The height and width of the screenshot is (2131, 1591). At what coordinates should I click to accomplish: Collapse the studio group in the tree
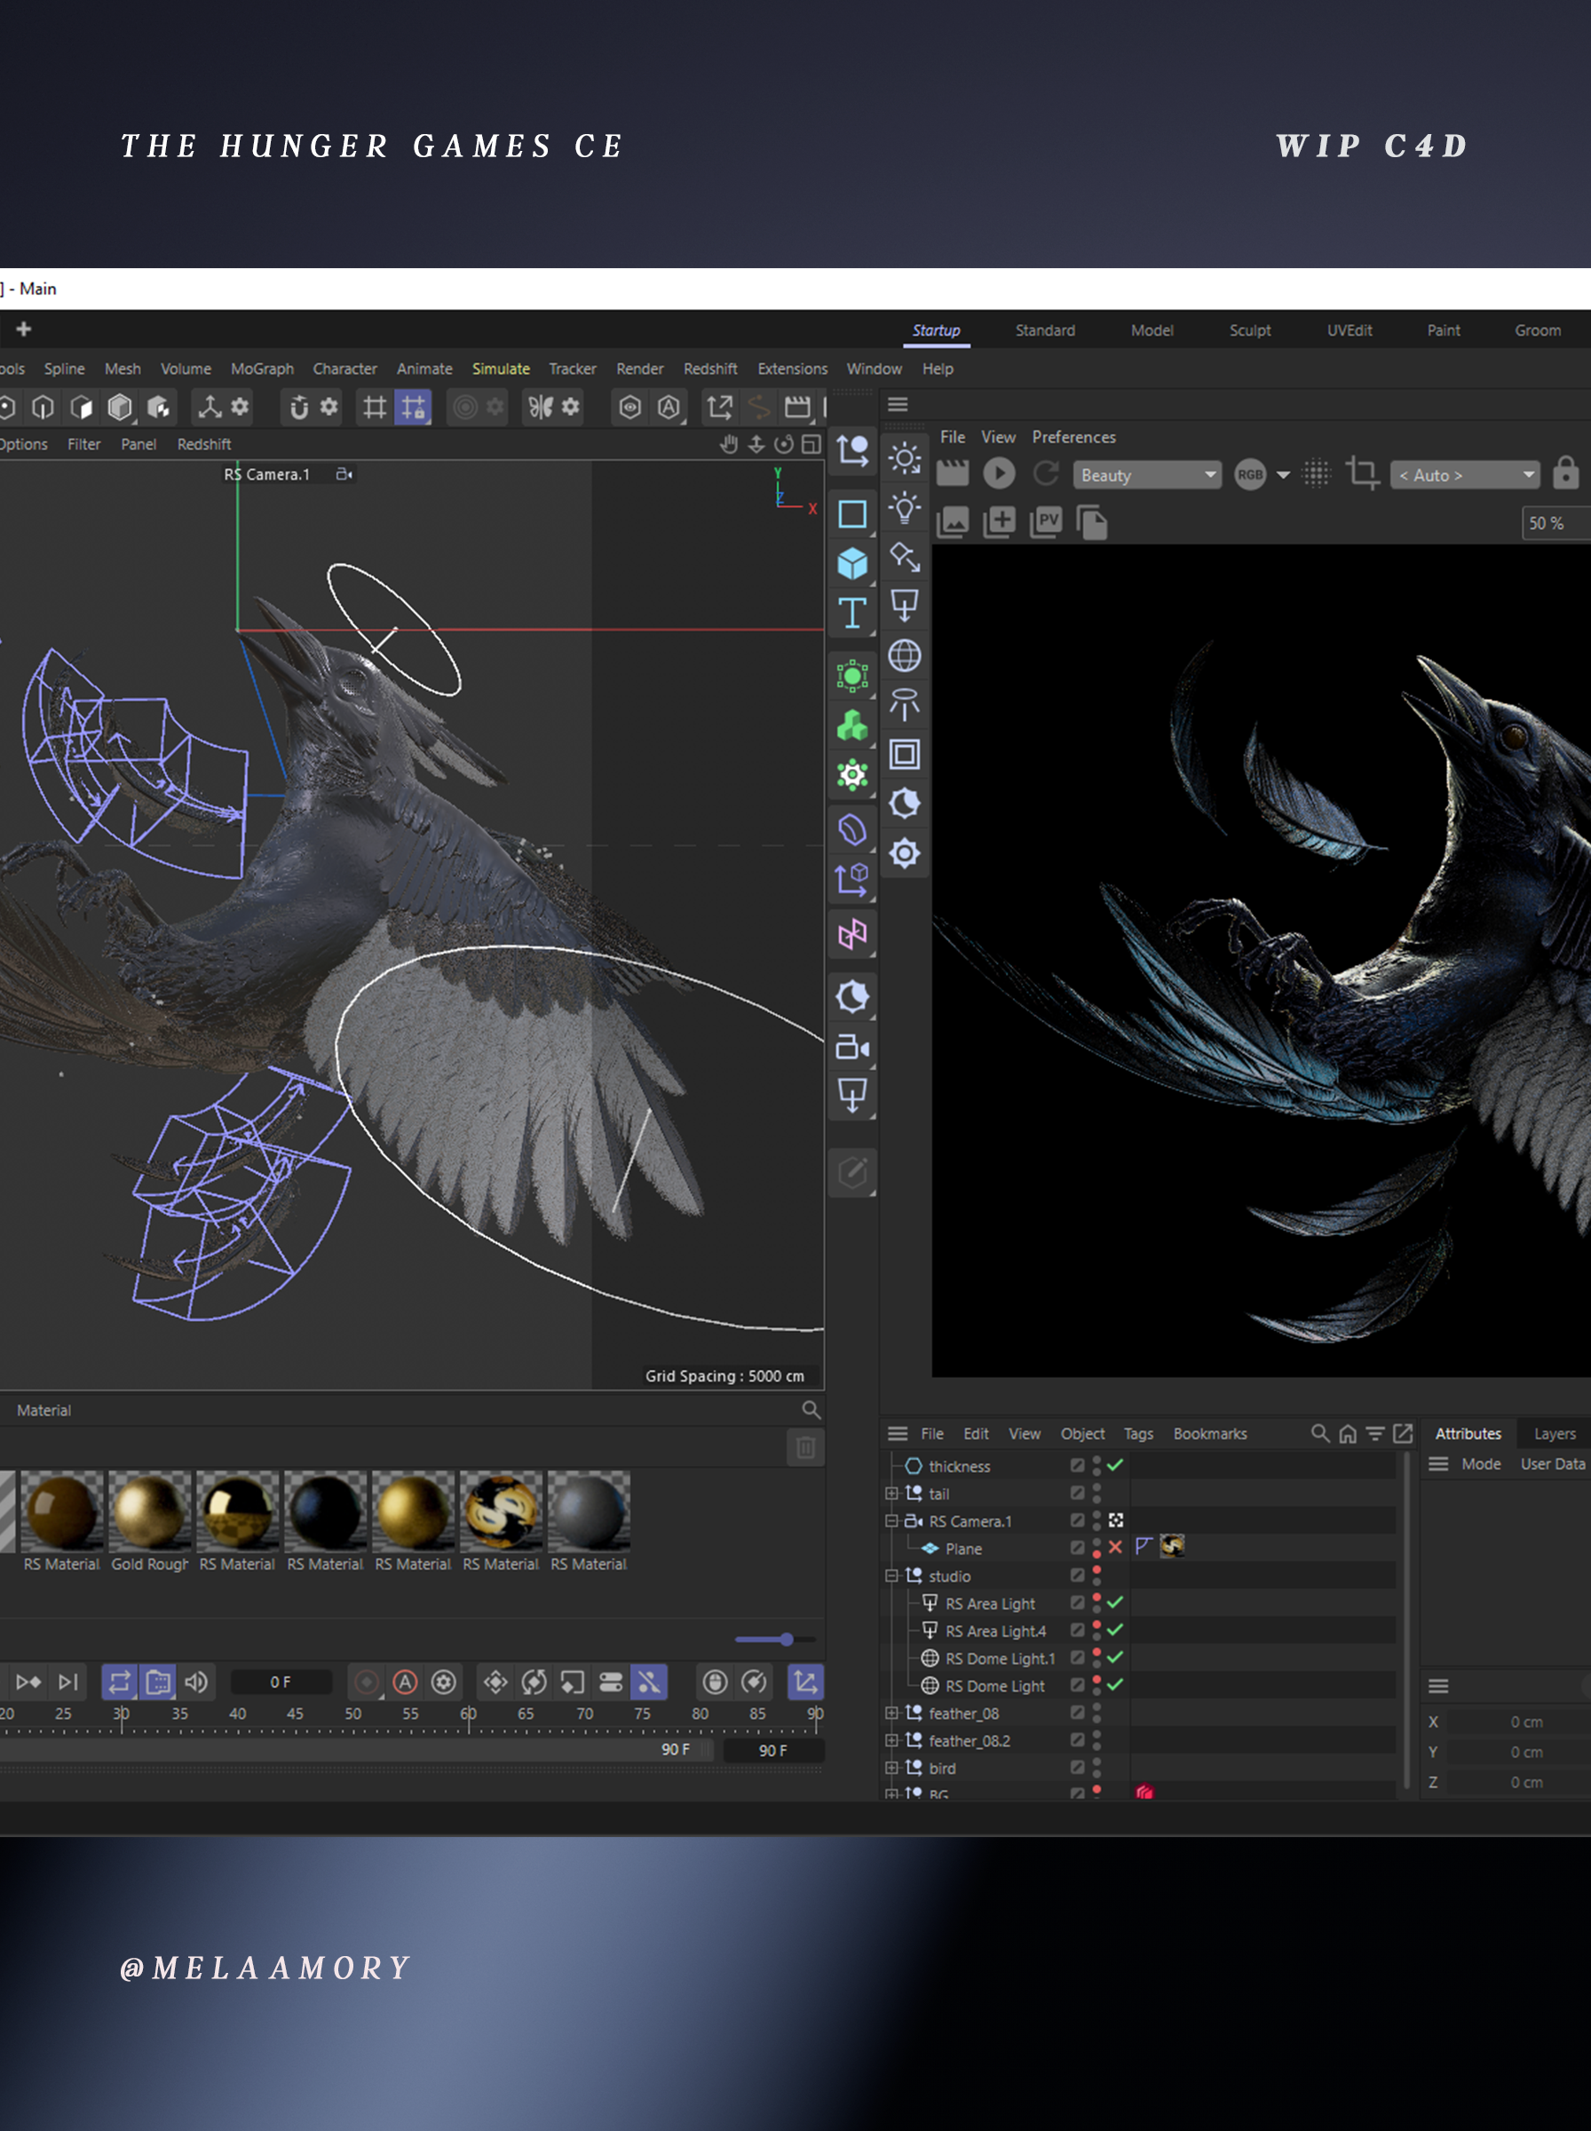pyautogui.click(x=891, y=1575)
